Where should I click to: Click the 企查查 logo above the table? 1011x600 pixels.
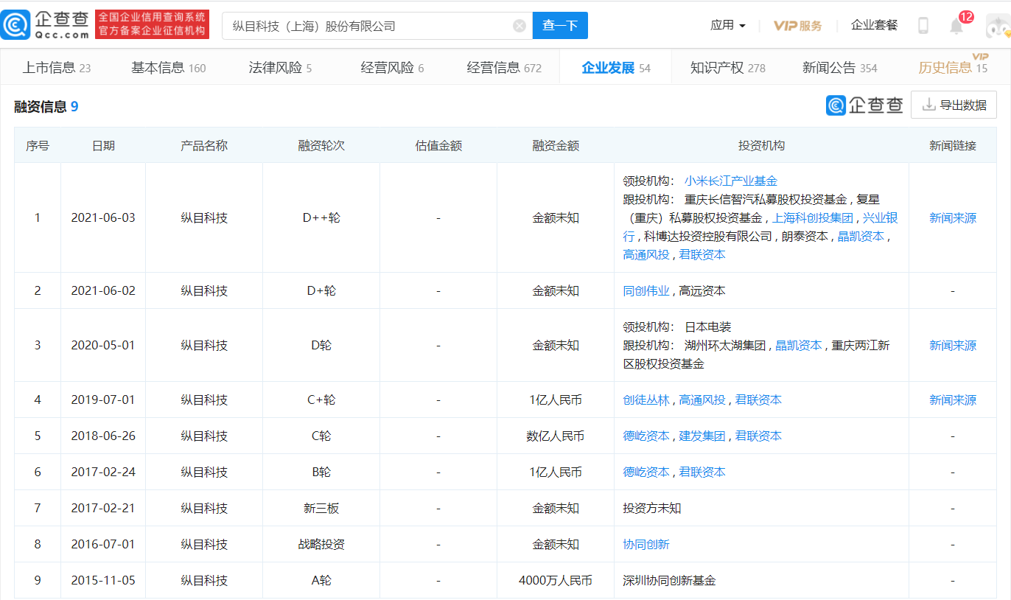864,105
